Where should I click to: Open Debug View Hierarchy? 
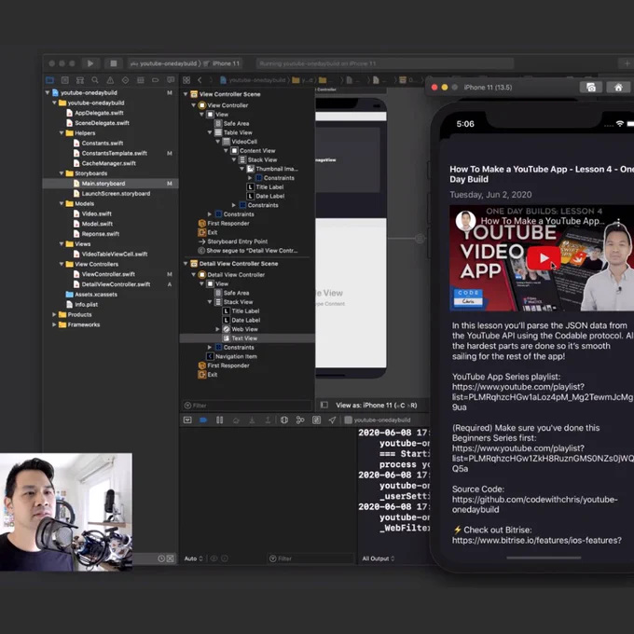coord(284,420)
